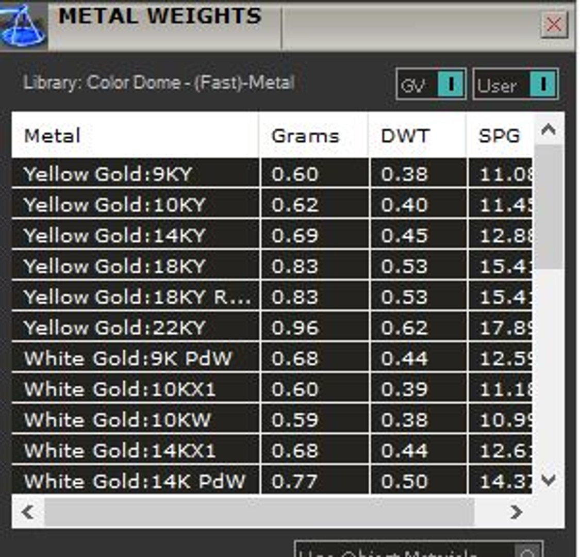Screen dimensions: 580x557
Task: Select the White Gold:14K PdW row
Action: [272, 480]
